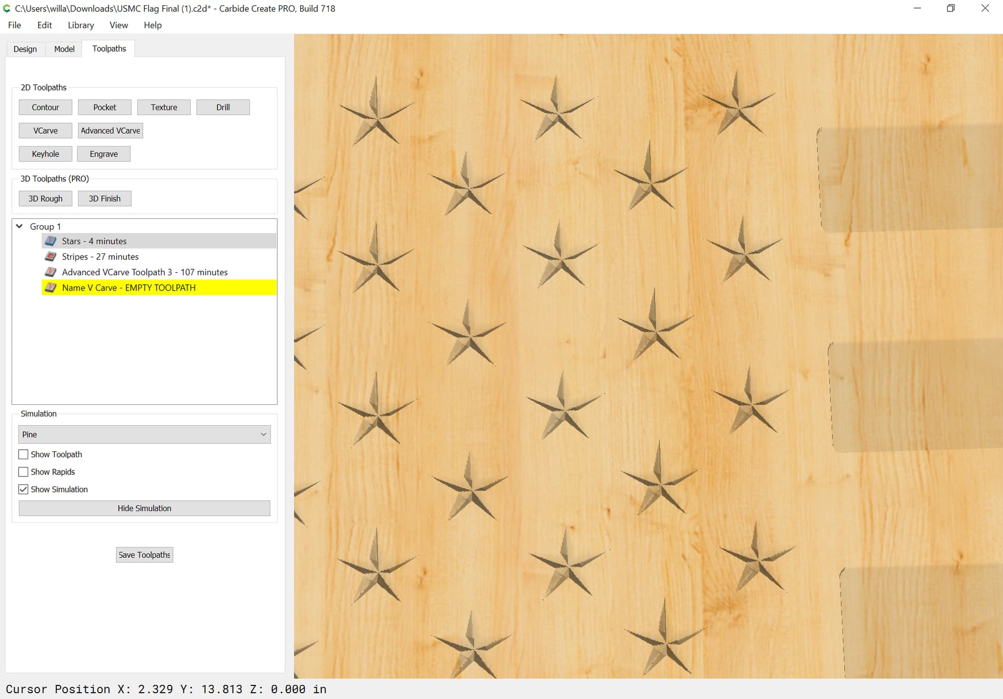Collapse the Group 1 tree node
The image size is (1003, 699).
pos(19,226)
